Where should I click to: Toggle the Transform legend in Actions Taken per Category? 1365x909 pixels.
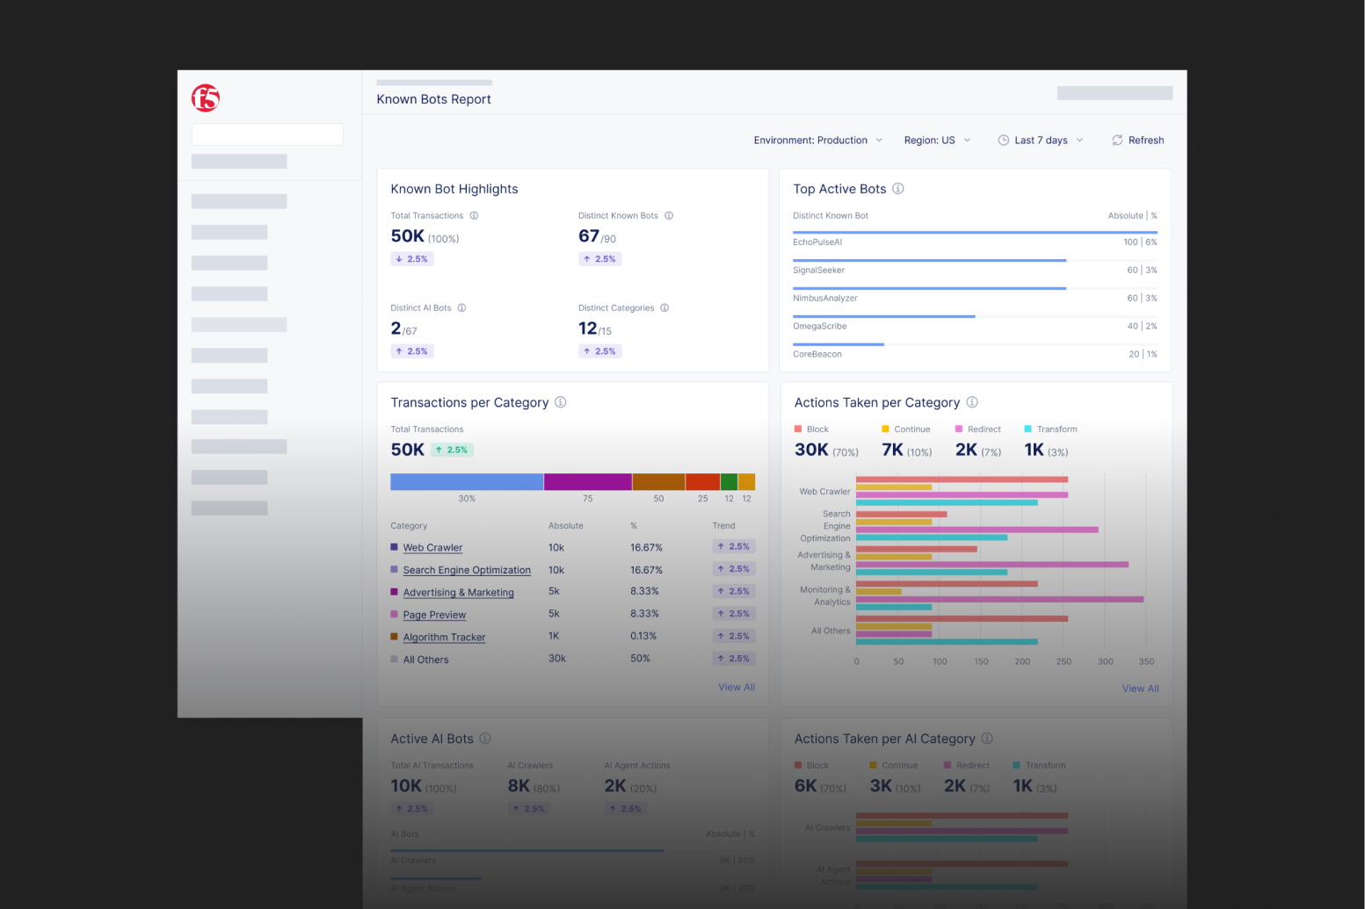coord(1050,429)
